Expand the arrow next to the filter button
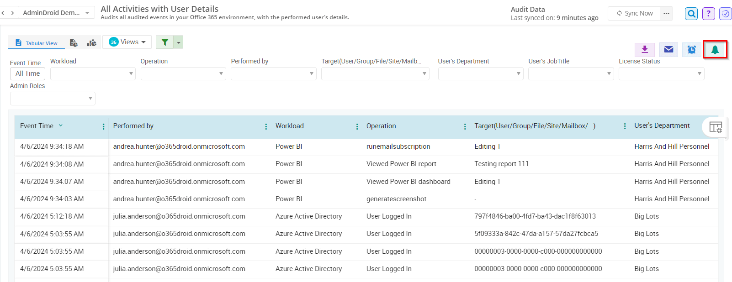The width and height of the screenshot is (732, 282). click(x=179, y=42)
